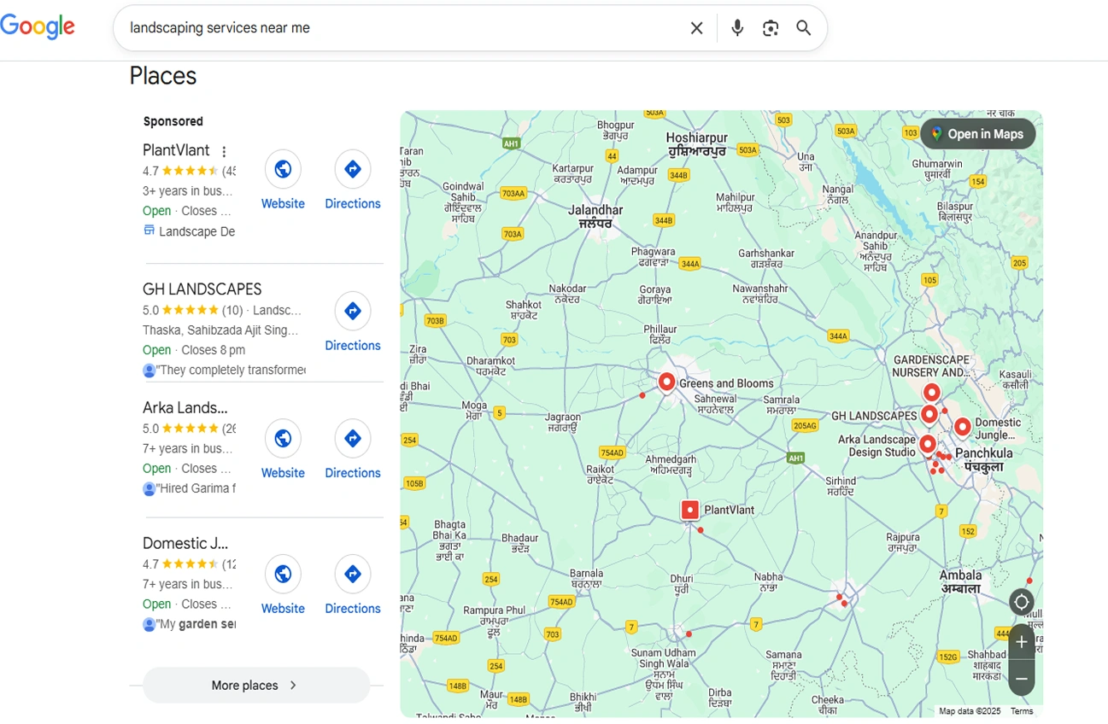Open the GH LANDSCAPES listing title
Viewport: 1108px width, 724px height.
click(x=202, y=289)
